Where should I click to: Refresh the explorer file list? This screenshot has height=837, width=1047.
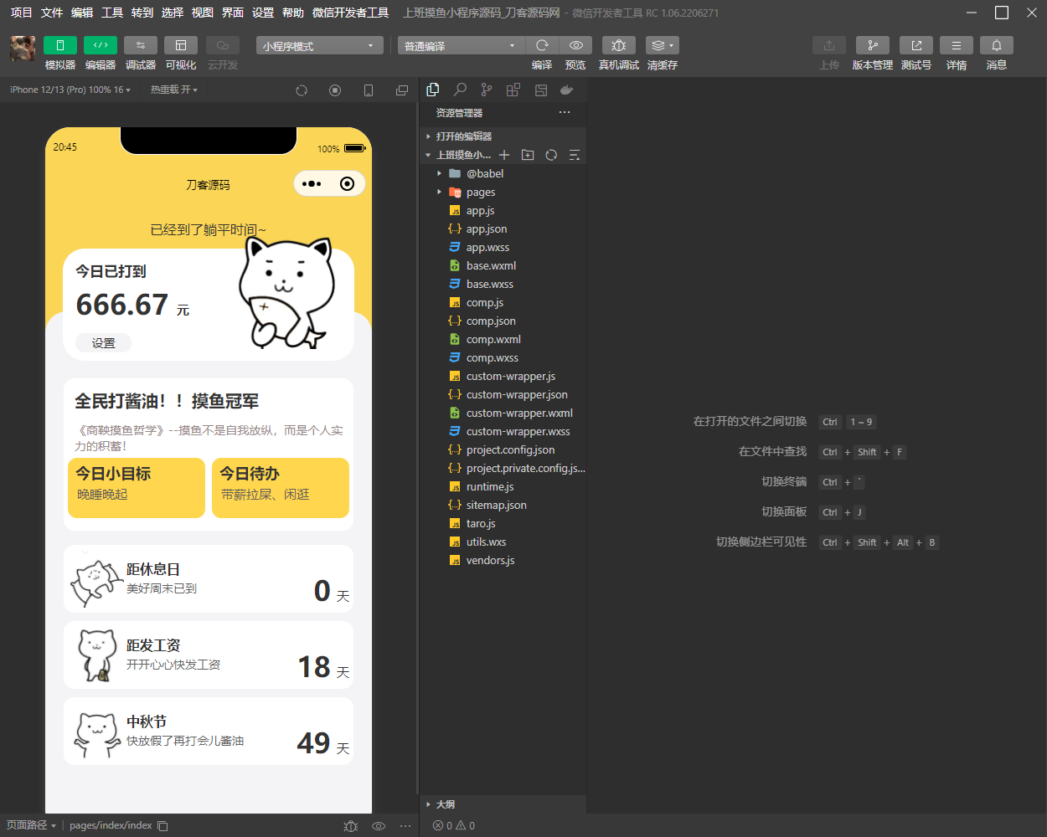tap(549, 154)
